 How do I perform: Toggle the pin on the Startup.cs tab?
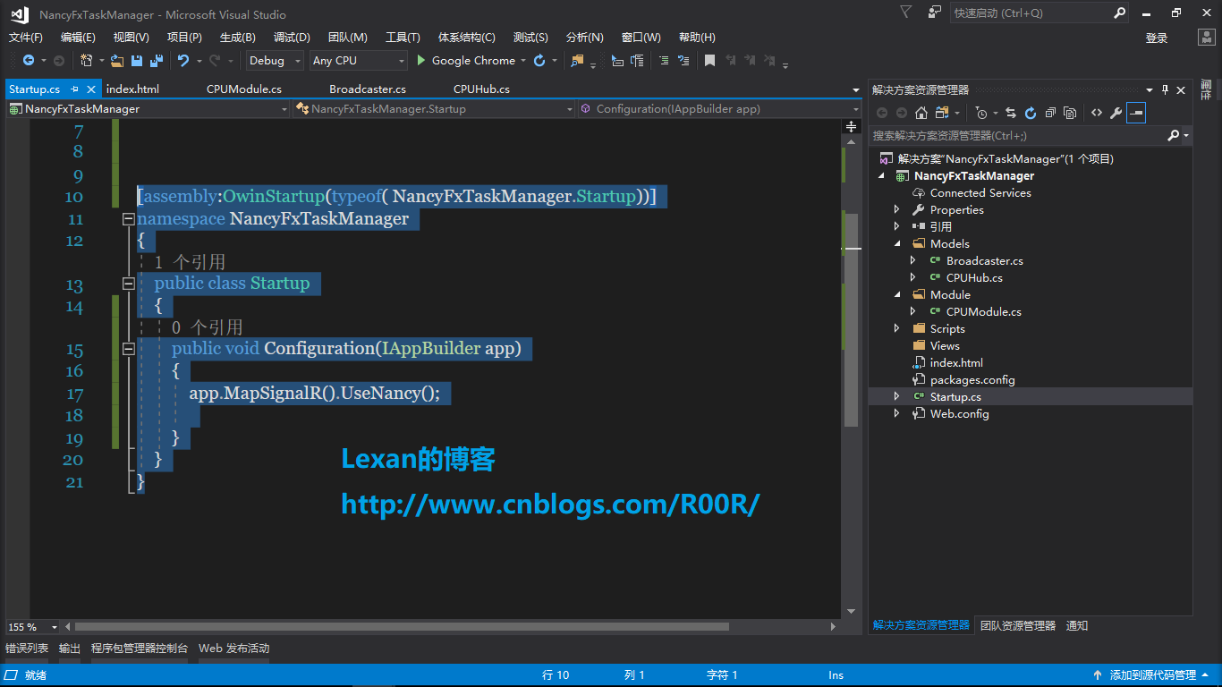[x=75, y=89]
